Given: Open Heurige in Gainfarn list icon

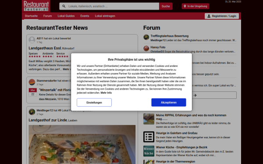Looking at the screenshot, I should (149, 137).
